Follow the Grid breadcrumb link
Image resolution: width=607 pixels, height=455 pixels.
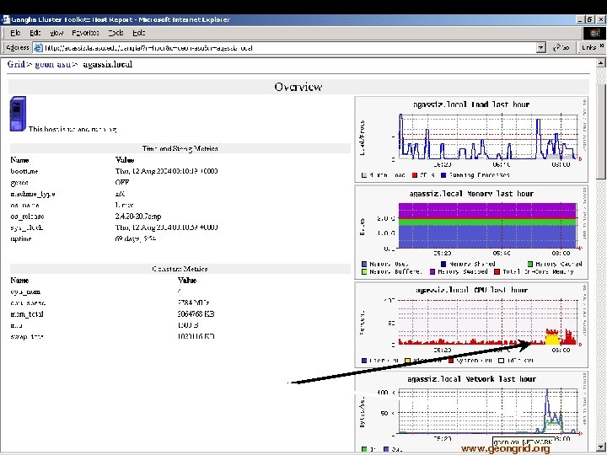click(16, 64)
